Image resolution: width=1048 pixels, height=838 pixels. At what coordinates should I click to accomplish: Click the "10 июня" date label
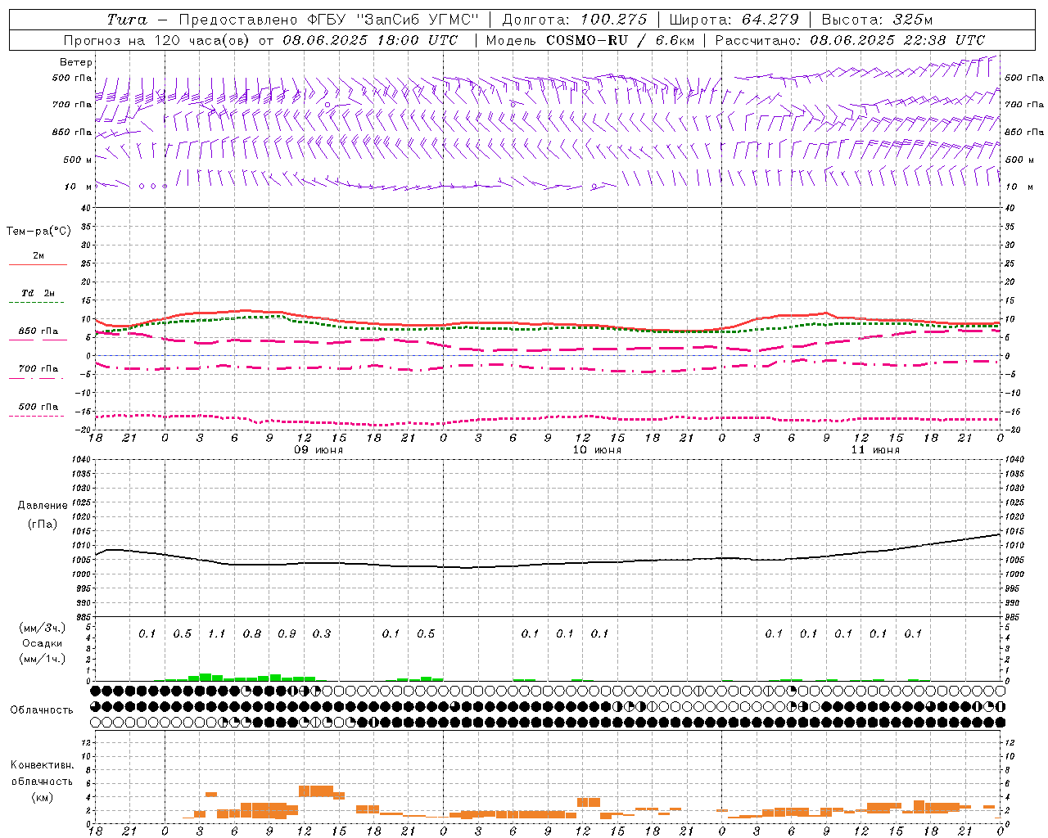[597, 450]
